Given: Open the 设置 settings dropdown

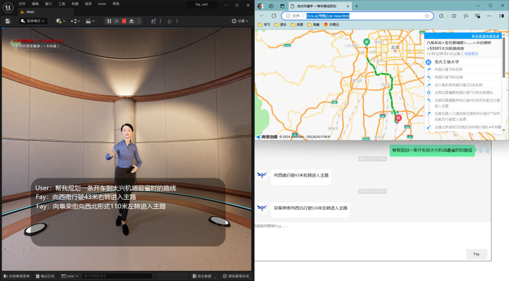Looking at the screenshot, I should point(241,21).
